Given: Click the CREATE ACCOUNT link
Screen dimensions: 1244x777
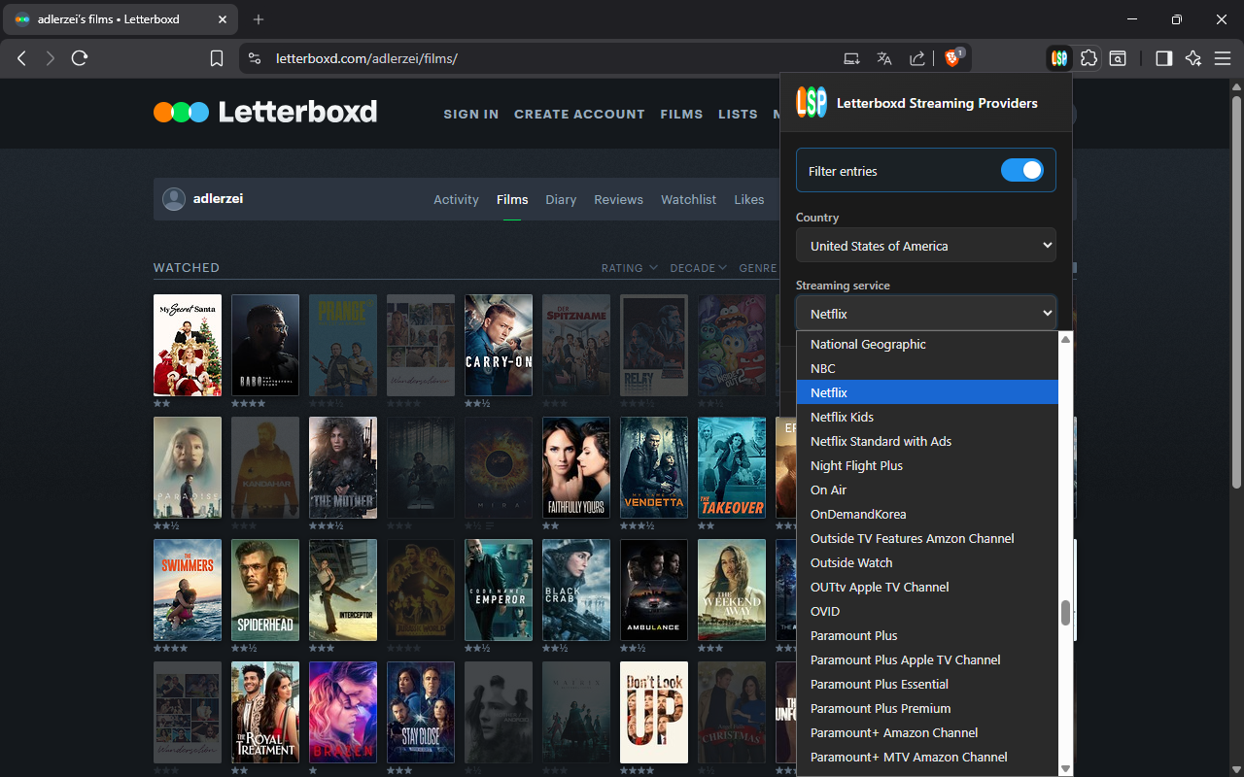Looking at the screenshot, I should point(579,114).
